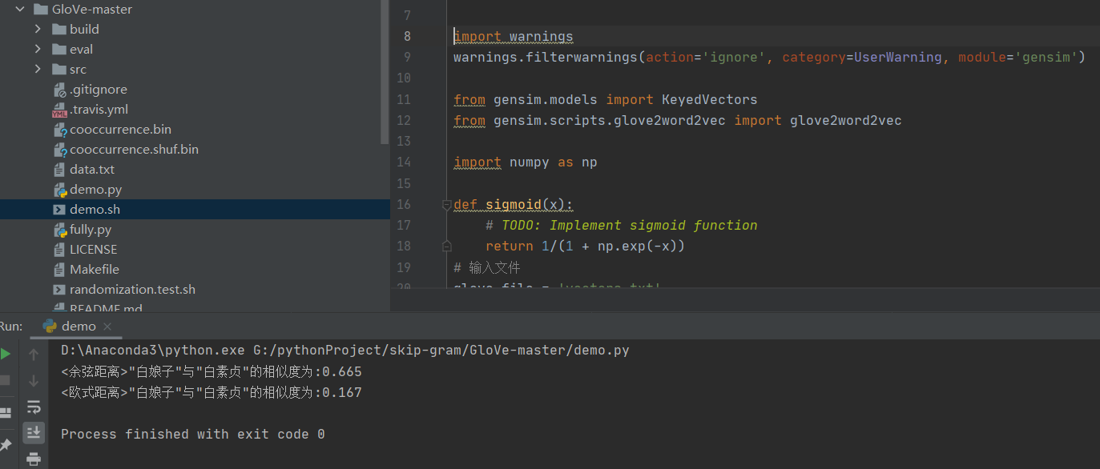Print the console output via printer icon

tap(34, 459)
